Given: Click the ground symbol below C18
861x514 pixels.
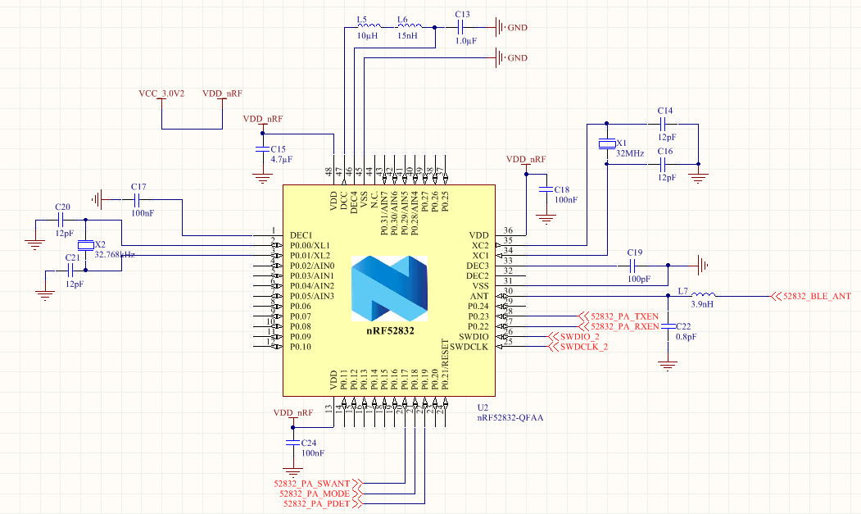Looking at the screenshot, I should (546, 218).
